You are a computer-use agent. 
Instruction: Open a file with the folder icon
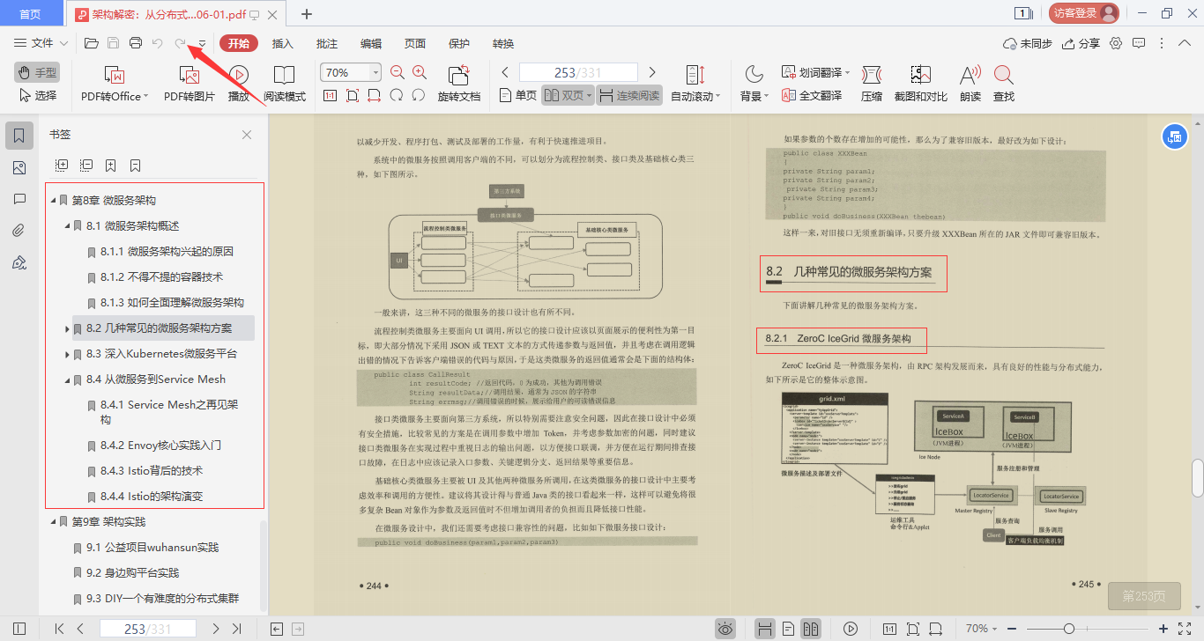coord(91,43)
